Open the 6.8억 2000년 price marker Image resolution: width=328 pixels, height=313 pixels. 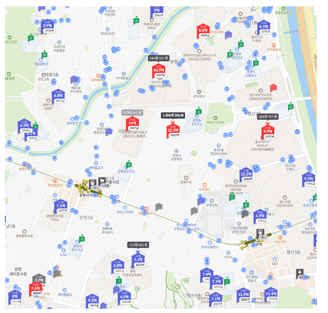pyautogui.click(x=58, y=96)
